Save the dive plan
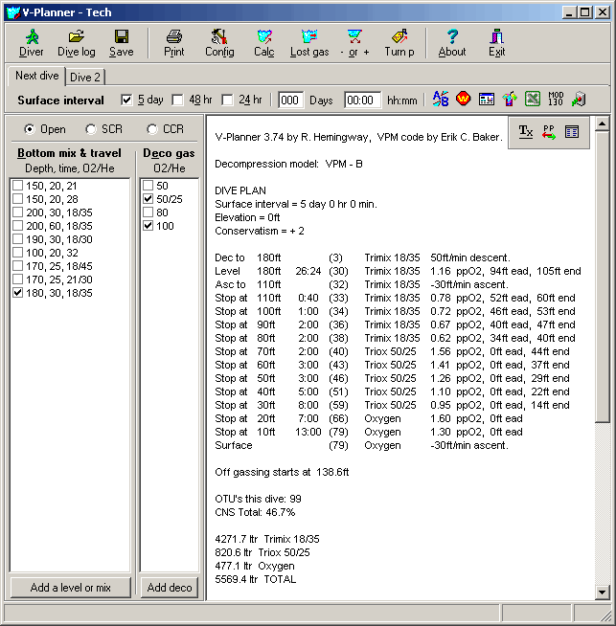This screenshot has height=626, width=616. coord(122,42)
